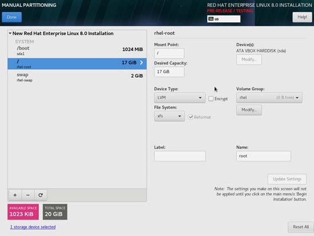Click Update Settings button
The width and height of the screenshot is (314, 236).
point(287,179)
